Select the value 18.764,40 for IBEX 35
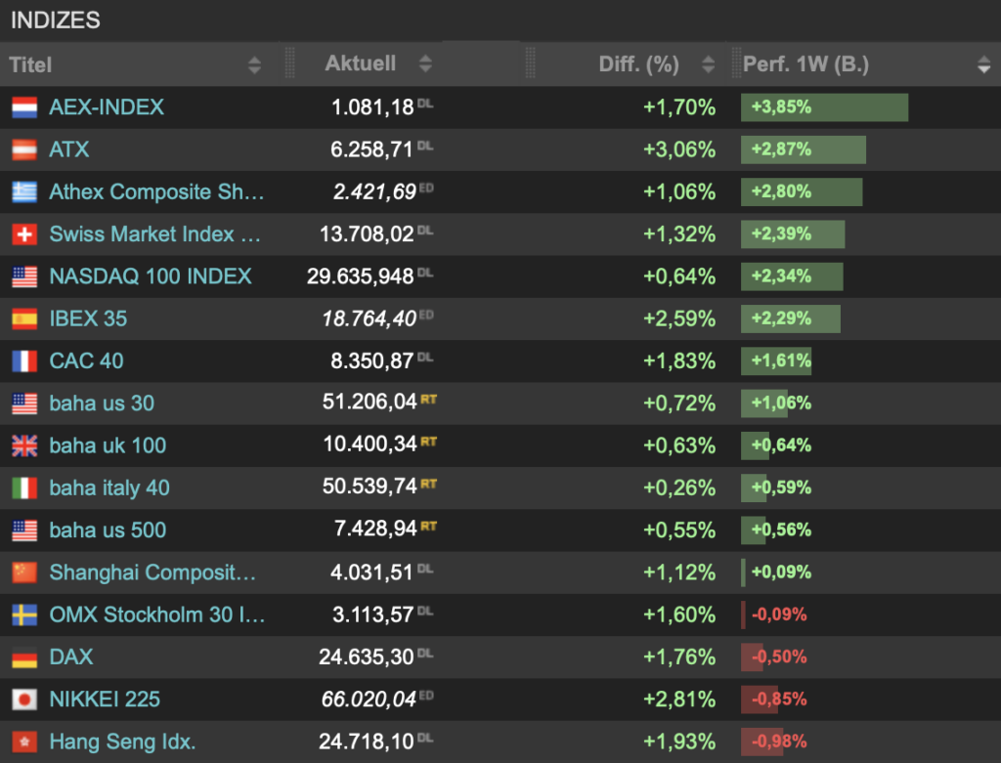Viewport: 1001px width, 763px height. [x=369, y=318]
